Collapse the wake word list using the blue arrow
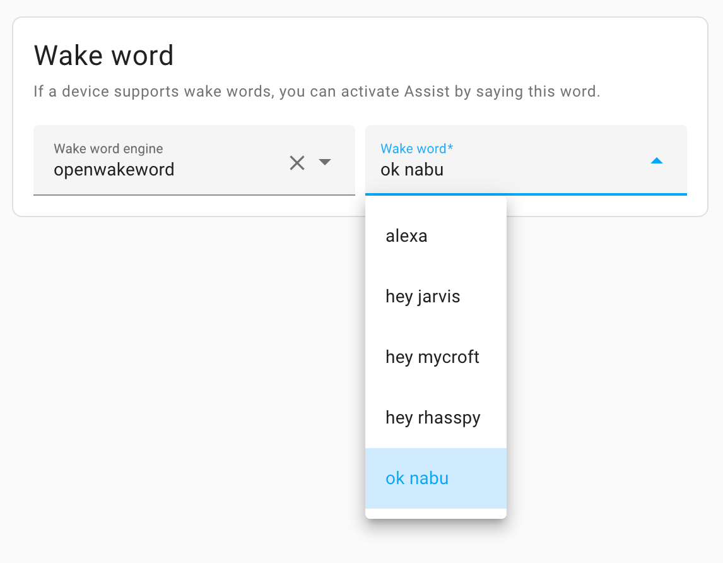 coord(656,161)
